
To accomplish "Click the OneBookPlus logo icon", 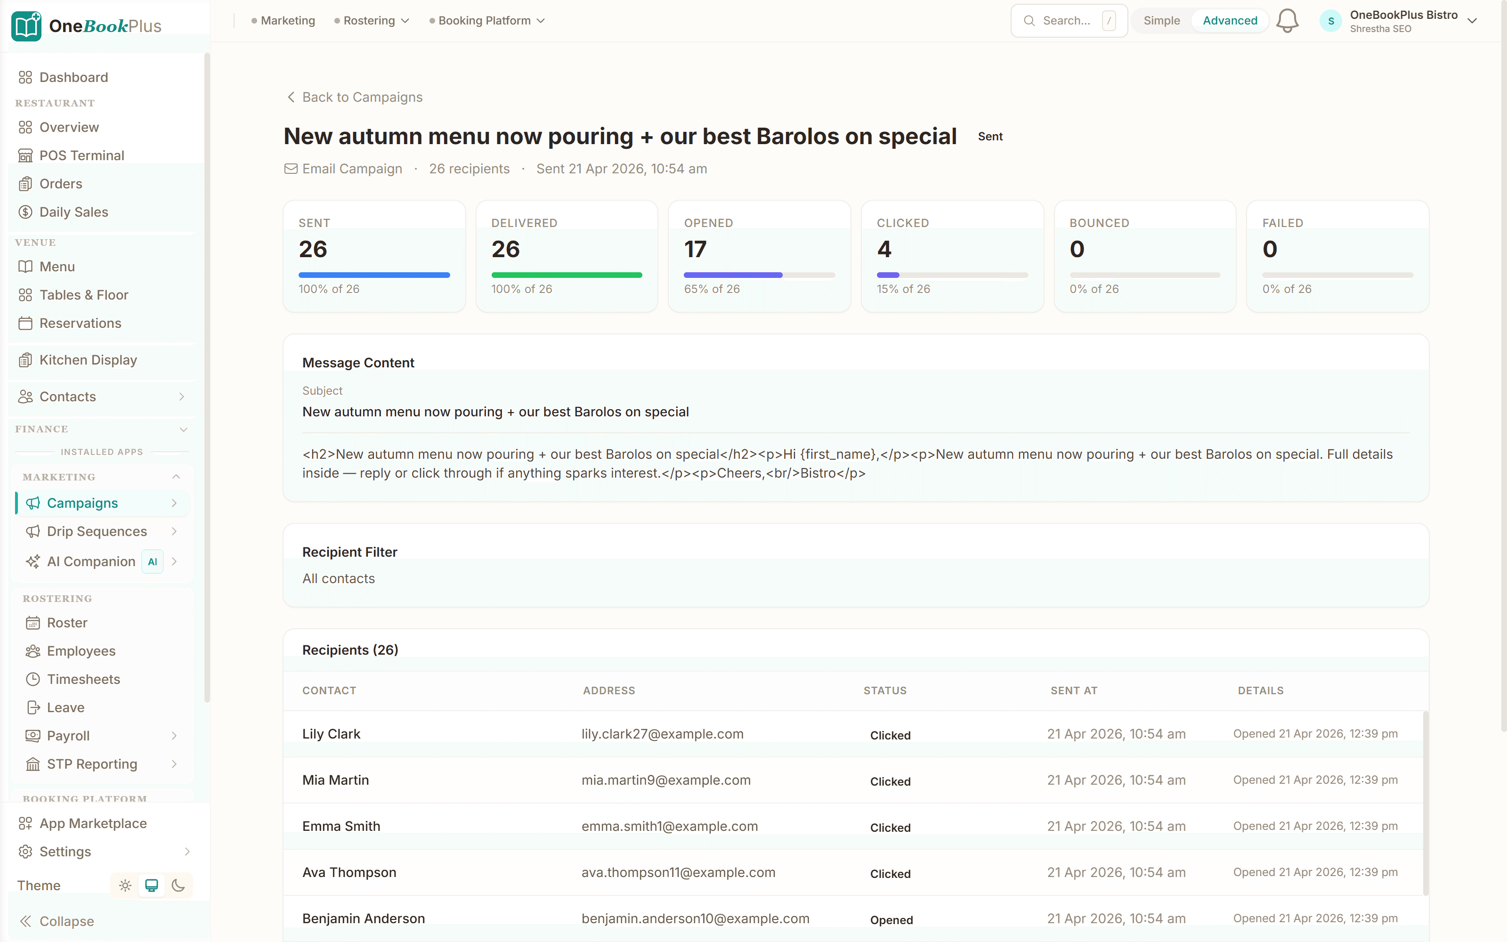I will 26,26.
